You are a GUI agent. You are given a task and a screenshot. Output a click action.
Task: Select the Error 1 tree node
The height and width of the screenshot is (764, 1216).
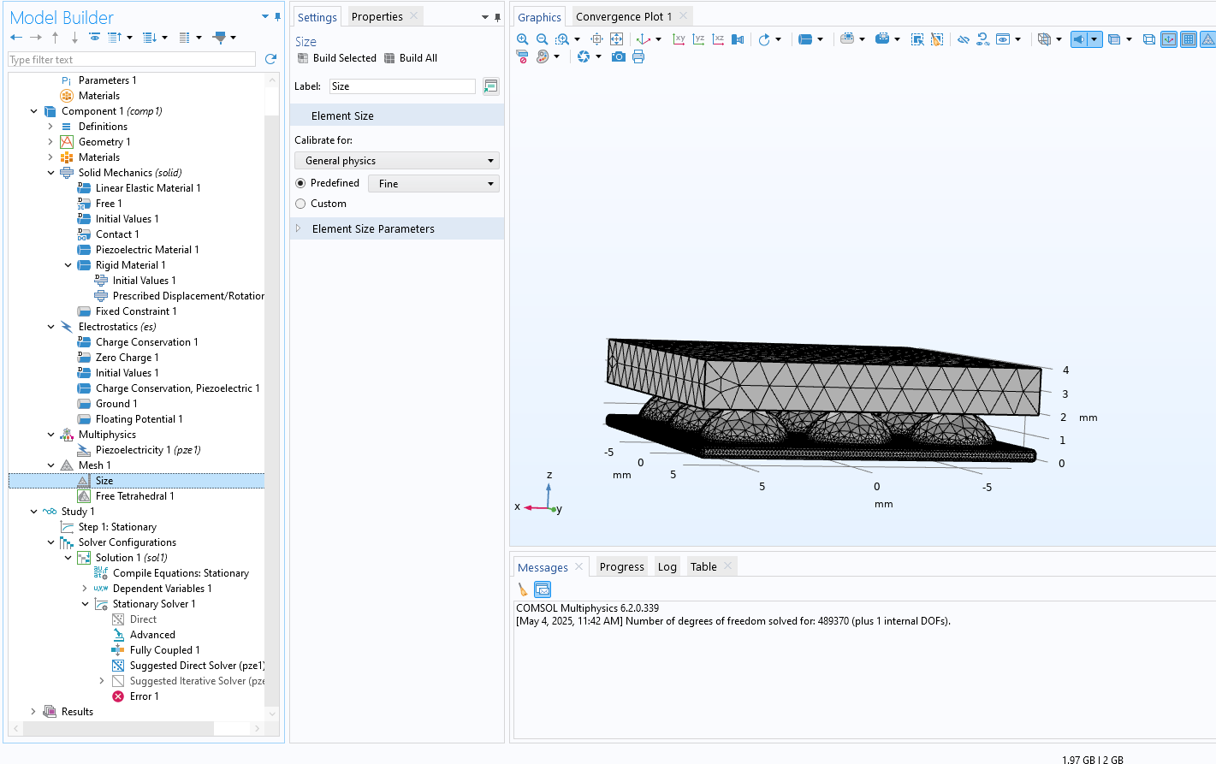[x=144, y=696]
